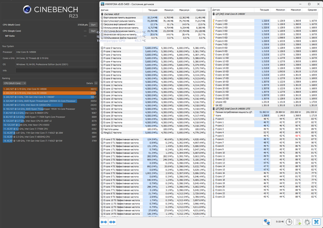Select ranking row Threadripper 1950X 16-Core

(50, 109)
